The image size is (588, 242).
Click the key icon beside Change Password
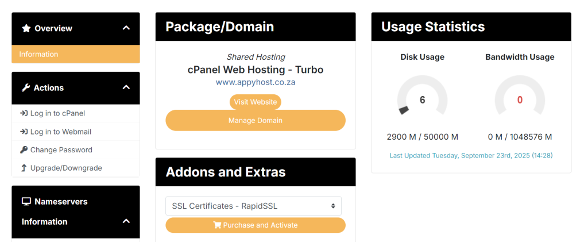(24, 149)
